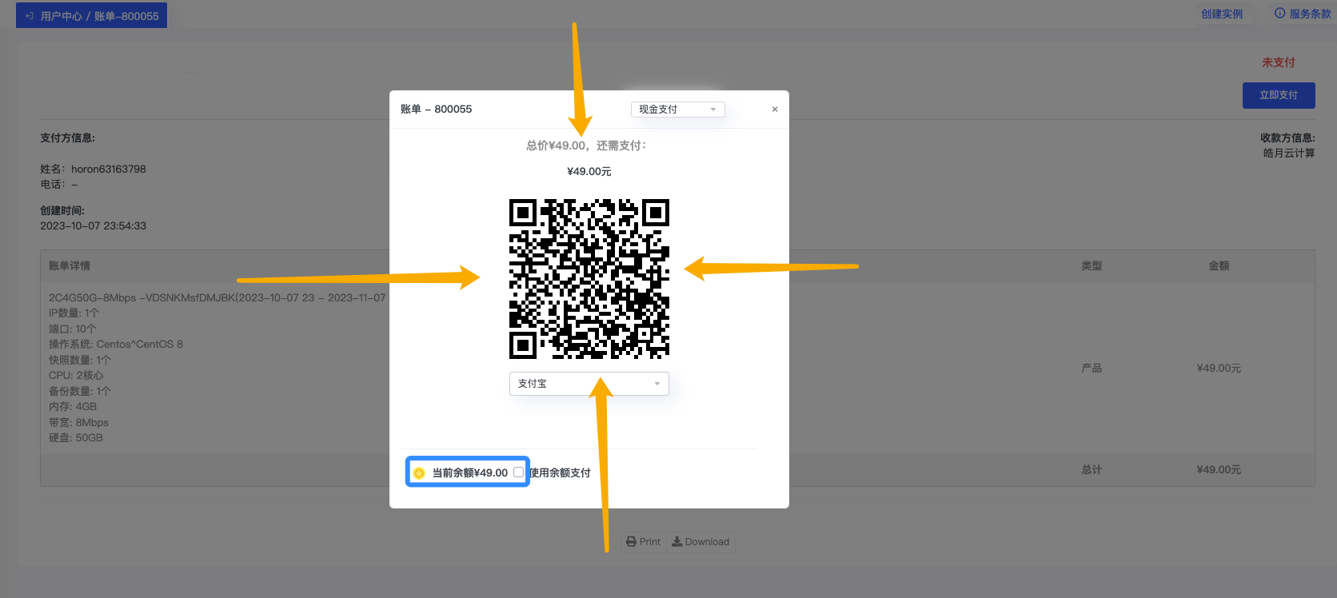This screenshot has height=598, width=1337.
Task: Select the 类型 column header
Action: (1092, 266)
